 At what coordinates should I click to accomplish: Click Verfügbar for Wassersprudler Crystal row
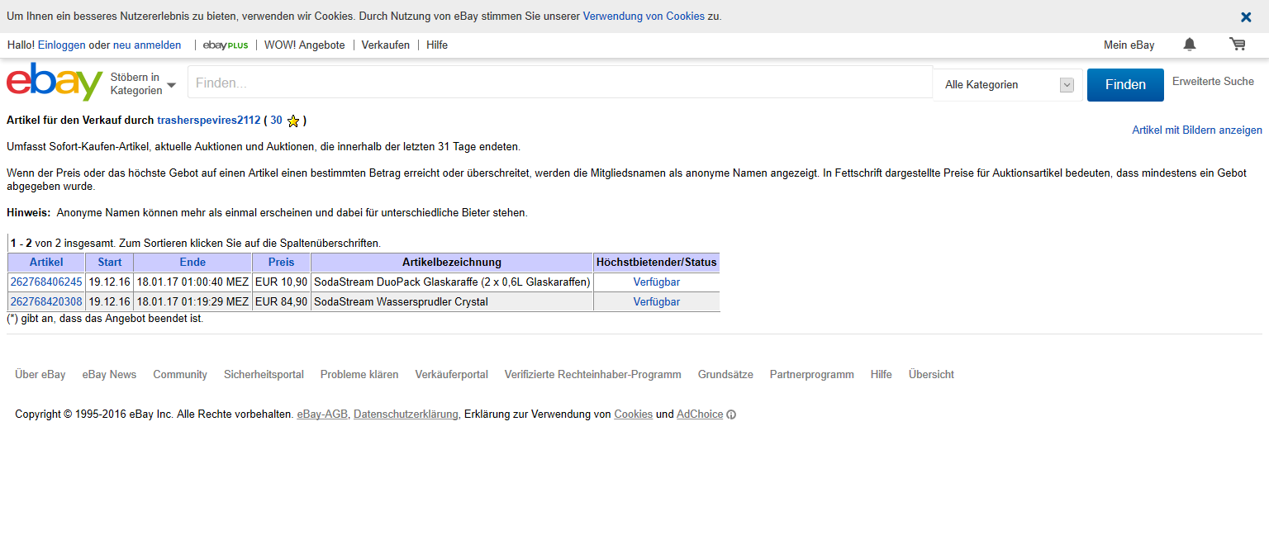pos(657,302)
